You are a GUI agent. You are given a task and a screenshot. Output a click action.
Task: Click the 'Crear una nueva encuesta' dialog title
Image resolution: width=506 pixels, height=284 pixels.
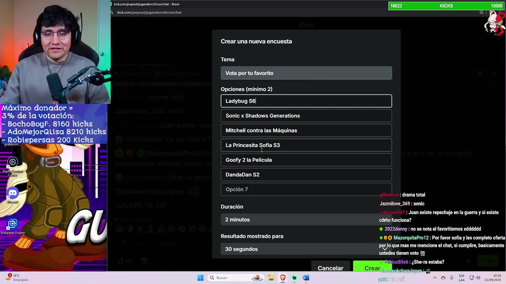(256, 41)
